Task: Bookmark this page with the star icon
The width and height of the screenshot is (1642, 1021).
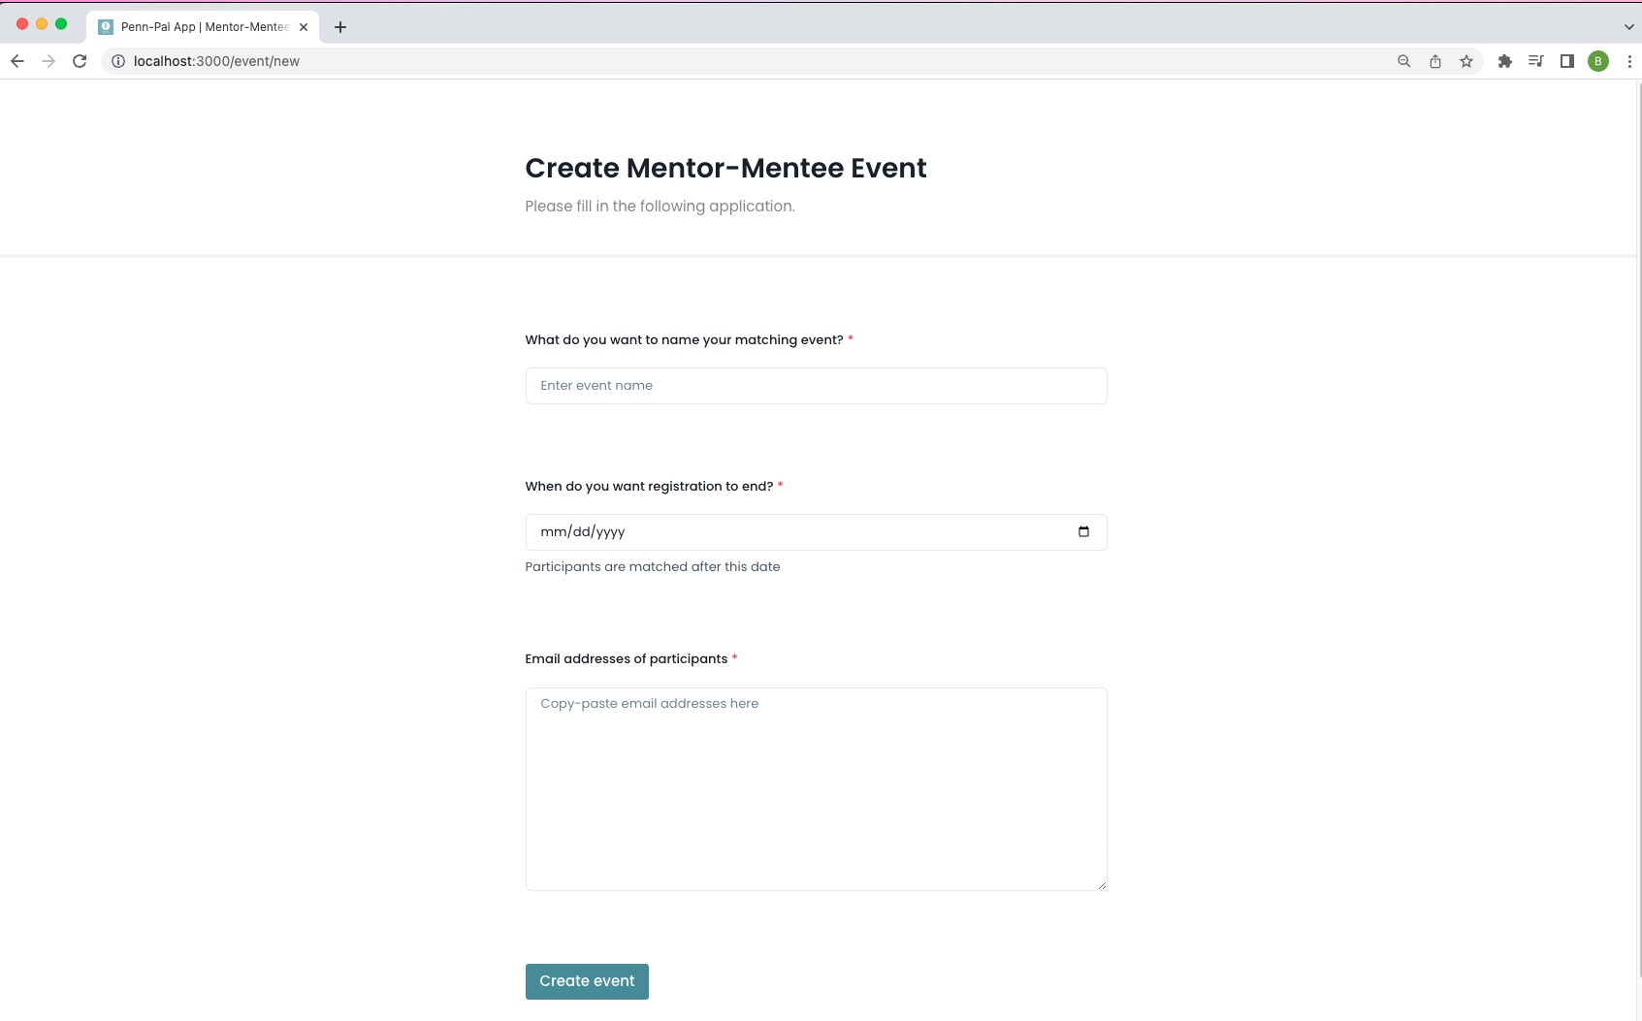Action: (x=1466, y=61)
